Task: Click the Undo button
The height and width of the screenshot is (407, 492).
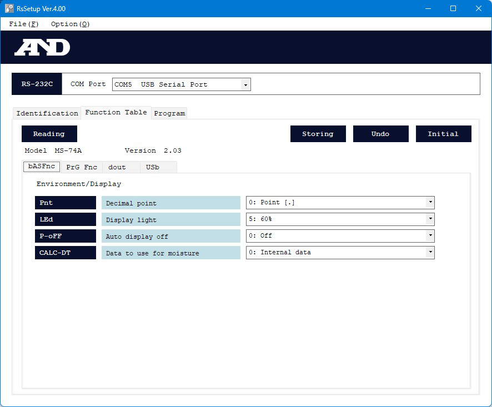Action: click(x=380, y=134)
